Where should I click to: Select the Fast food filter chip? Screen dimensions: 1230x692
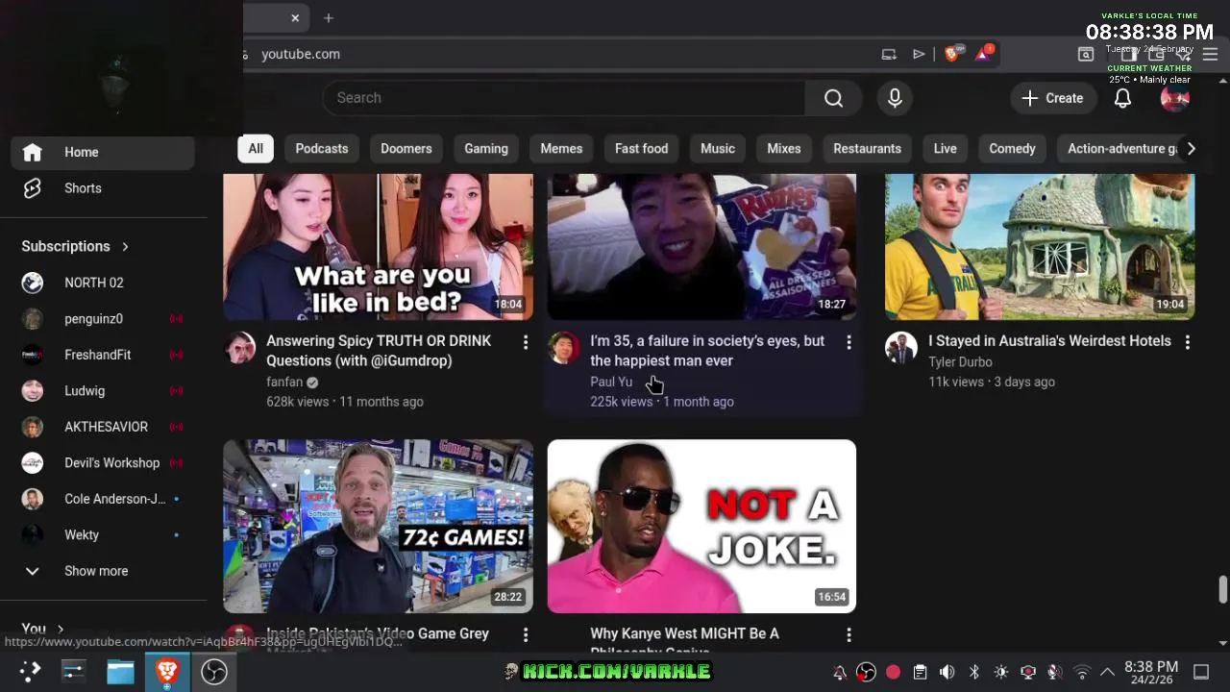[642, 148]
